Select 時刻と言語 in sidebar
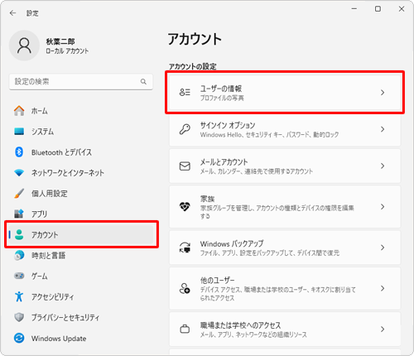Screen dimensions: 414x356 [48, 256]
